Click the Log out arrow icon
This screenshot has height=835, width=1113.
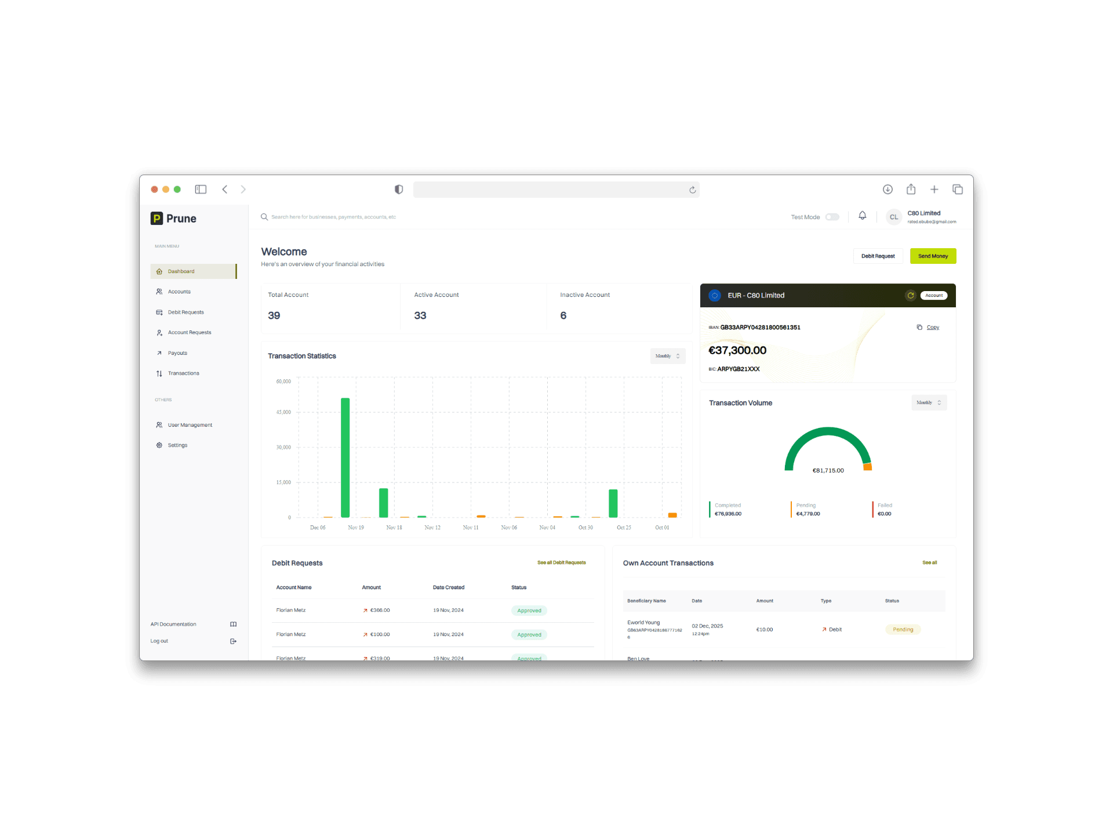point(233,641)
